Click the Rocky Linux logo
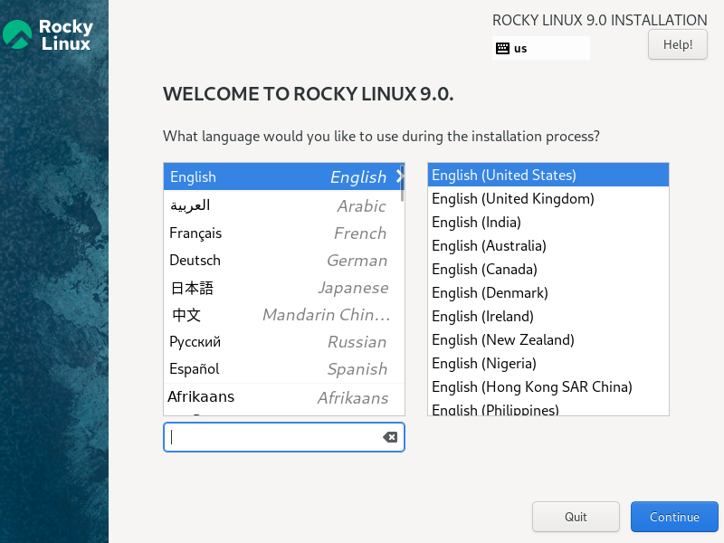The height and width of the screenshot is (543, 724). point(48,34)
